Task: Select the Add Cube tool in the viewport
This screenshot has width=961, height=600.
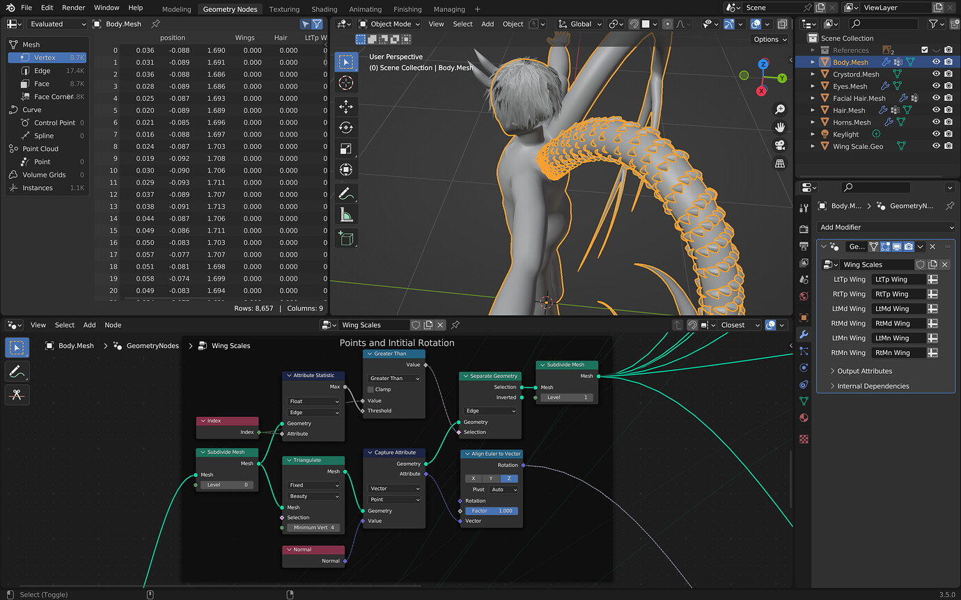Action: pyautogui.click(x=346, y=238)
